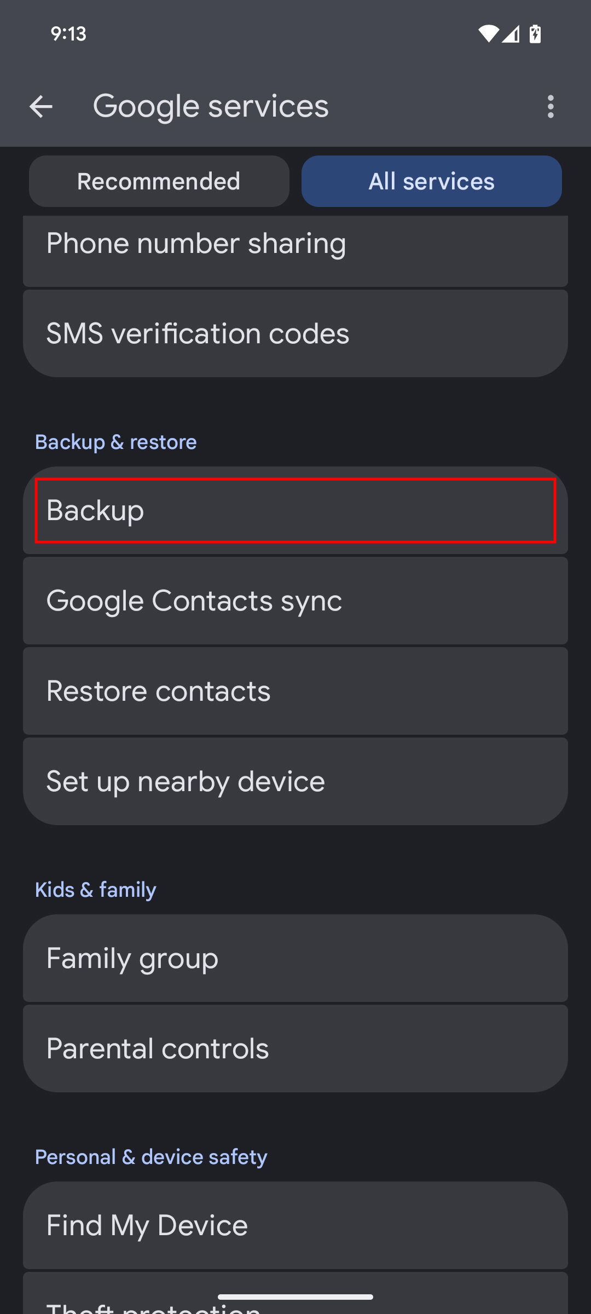Open Parental controls settings

pos(296,1048)
